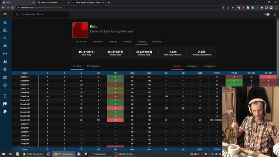This screenshot has height=157, width=279.
Task: Click Ken's red character portrait
Action: pos(80,30)
